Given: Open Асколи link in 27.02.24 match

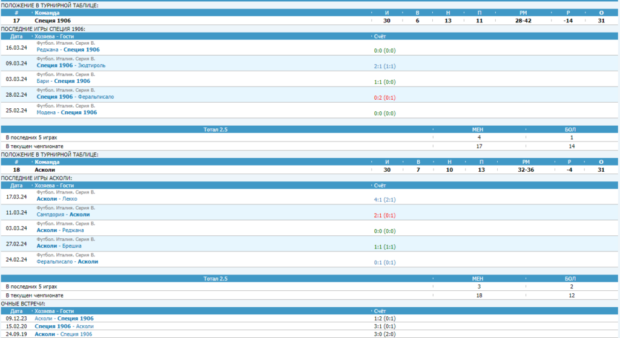Looking at the screenshot, I should (x=47, y=246).
